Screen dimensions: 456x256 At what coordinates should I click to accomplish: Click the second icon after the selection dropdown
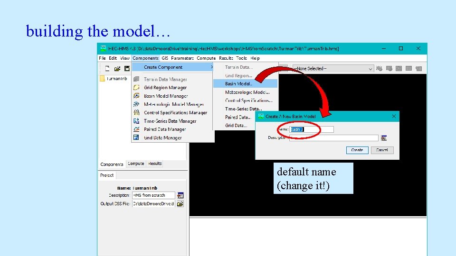(x=389, y=68)
